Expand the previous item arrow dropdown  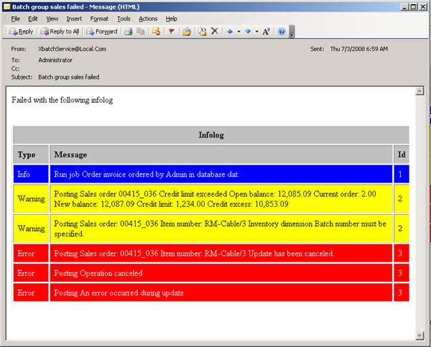tap(238, 32)
